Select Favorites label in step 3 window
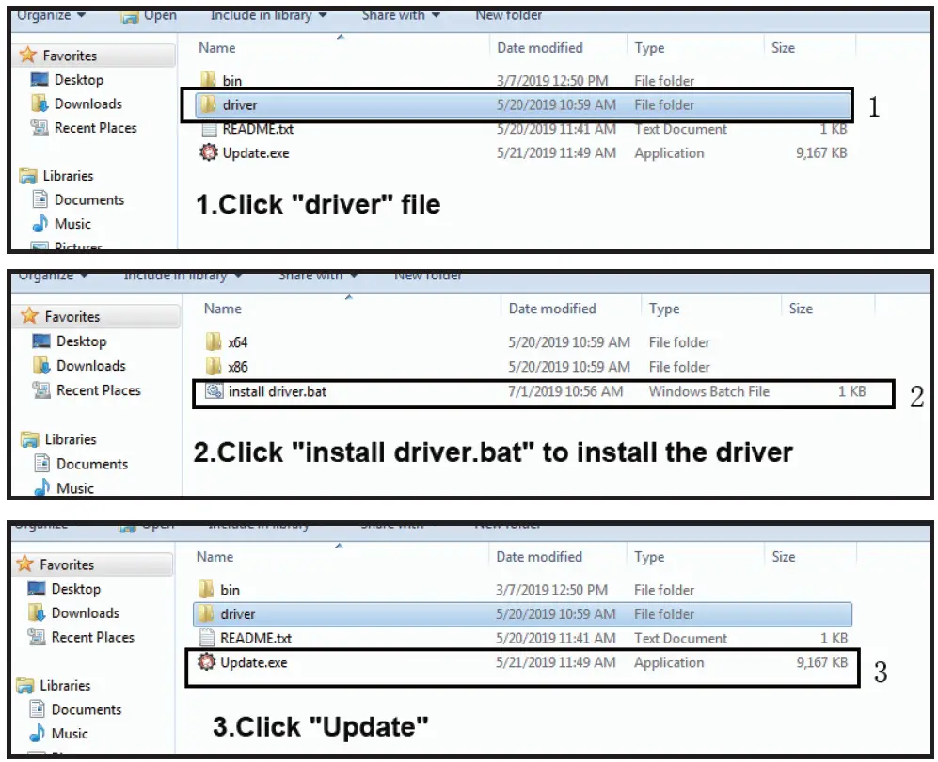Viewport: 938px width, 762px height. (67, 564)
